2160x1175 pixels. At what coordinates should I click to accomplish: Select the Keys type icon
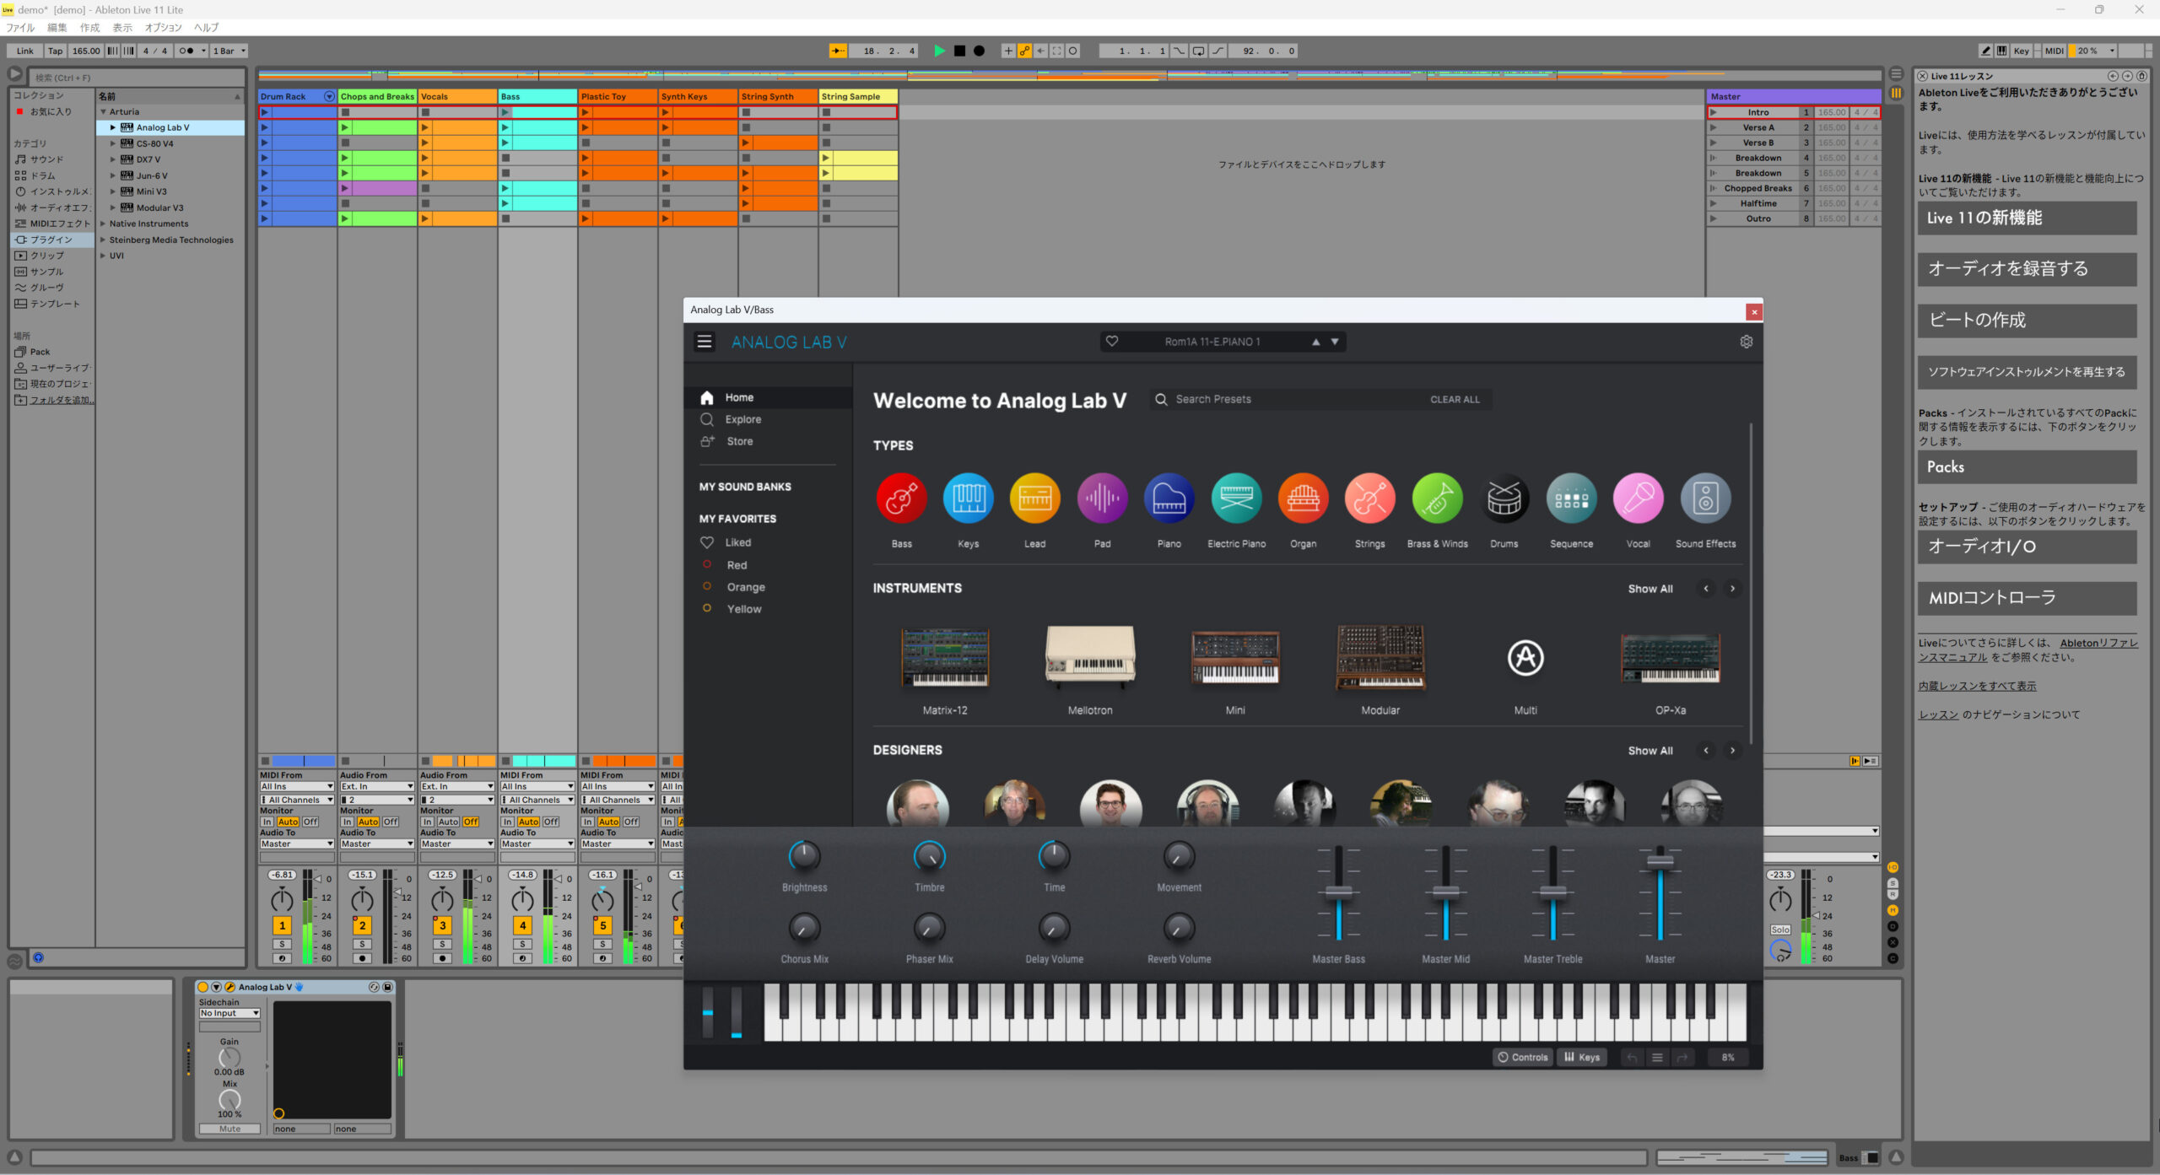pyautogui.click(x=968, y=499)
